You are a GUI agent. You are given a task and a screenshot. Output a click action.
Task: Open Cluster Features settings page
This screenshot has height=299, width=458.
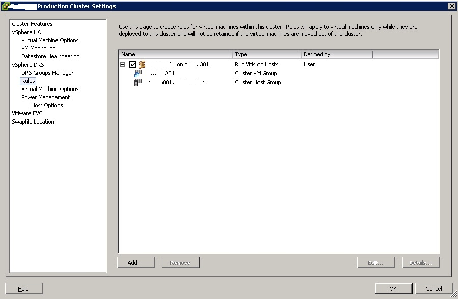32,24
